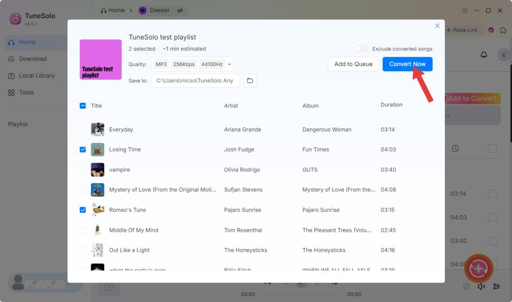Screen dimensions: 512x302
Task: Click the TuneSolo logo icon
Action: click(x=15, y=19)
